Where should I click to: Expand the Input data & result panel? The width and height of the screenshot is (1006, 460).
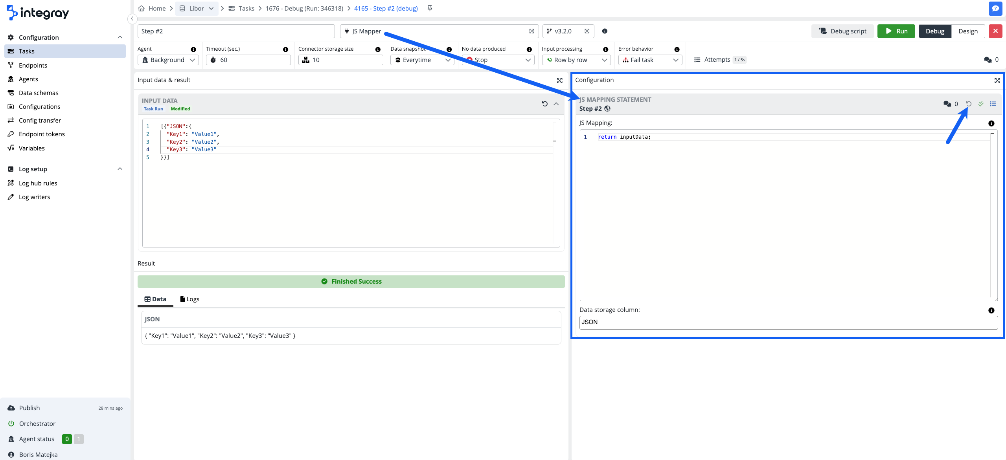(x=559, y=81)
